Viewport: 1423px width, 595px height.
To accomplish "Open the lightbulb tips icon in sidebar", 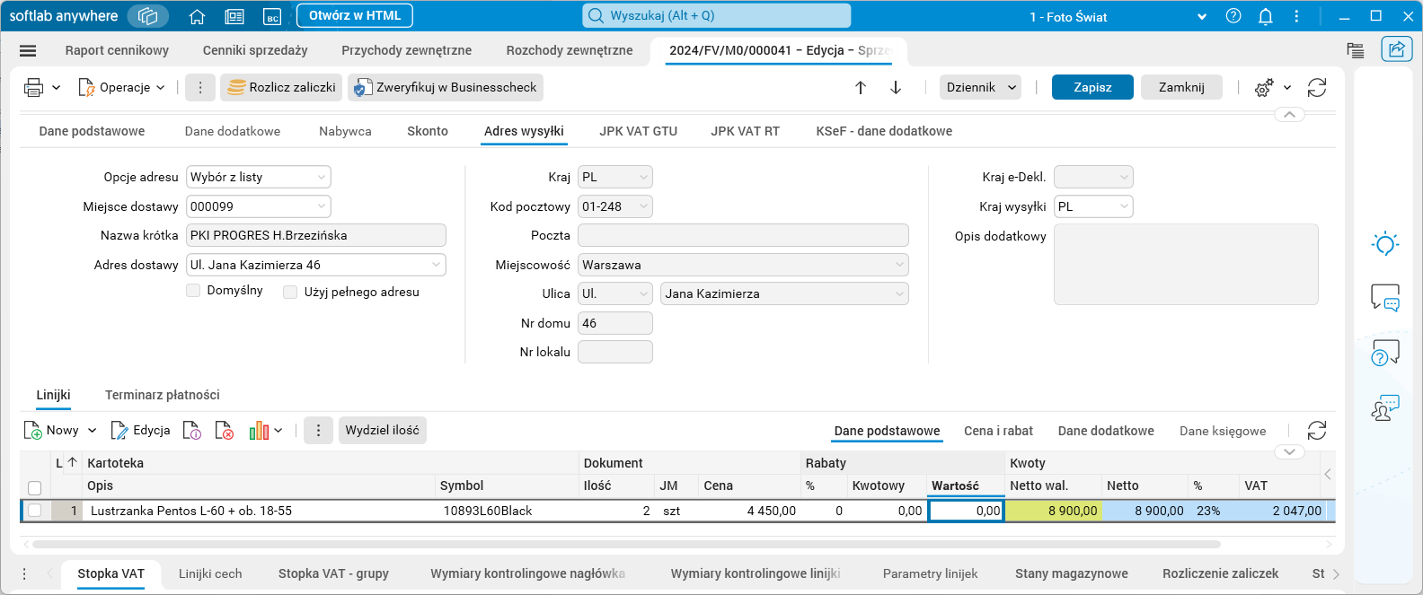I will [1385, 243].
